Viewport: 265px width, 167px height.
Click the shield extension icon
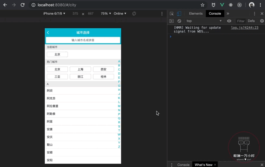[213, 5]
